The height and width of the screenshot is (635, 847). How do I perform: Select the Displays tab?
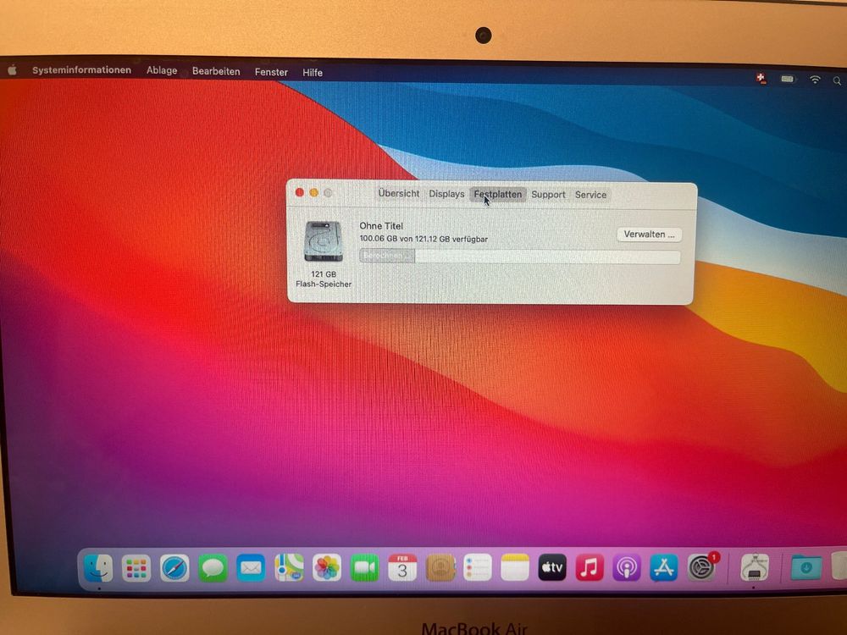pyautogui.click(x=446, y=194)
